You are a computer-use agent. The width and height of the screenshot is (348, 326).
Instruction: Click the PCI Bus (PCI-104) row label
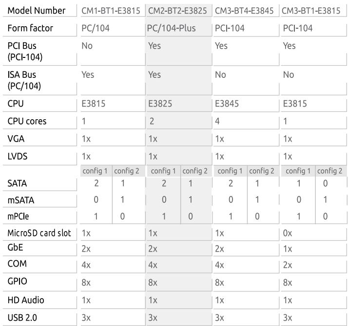pos(25,52)
